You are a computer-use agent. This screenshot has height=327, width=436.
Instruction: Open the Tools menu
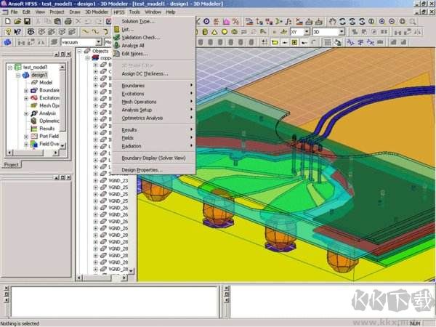[134, 12]
